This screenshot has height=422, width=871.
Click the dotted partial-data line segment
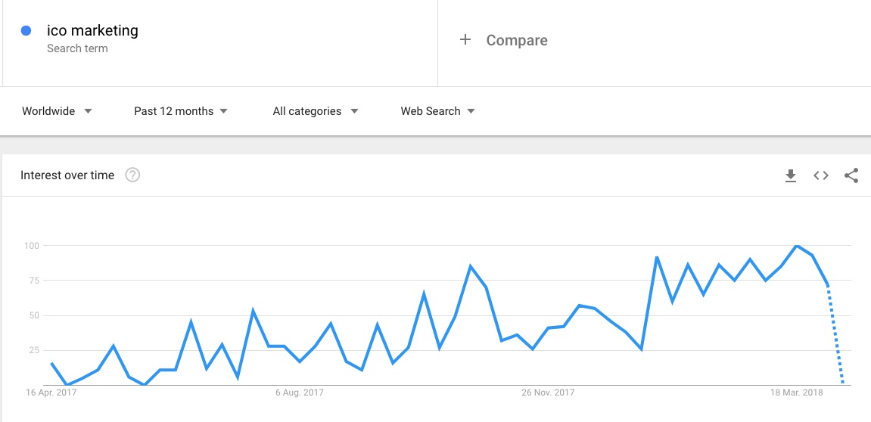[x=835, y=335]
